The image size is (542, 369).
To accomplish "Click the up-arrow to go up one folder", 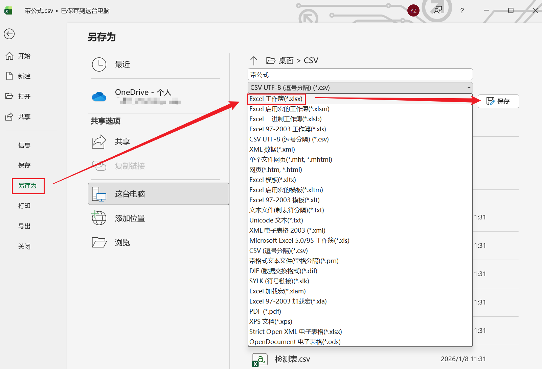I will click(x=254, y=60).
